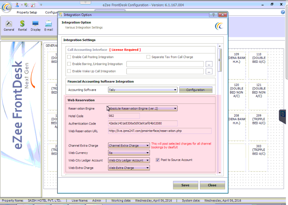Viewport: 288px width, 205px height.
Task: Click the System date value in status bar
Action: click(223, 200)
